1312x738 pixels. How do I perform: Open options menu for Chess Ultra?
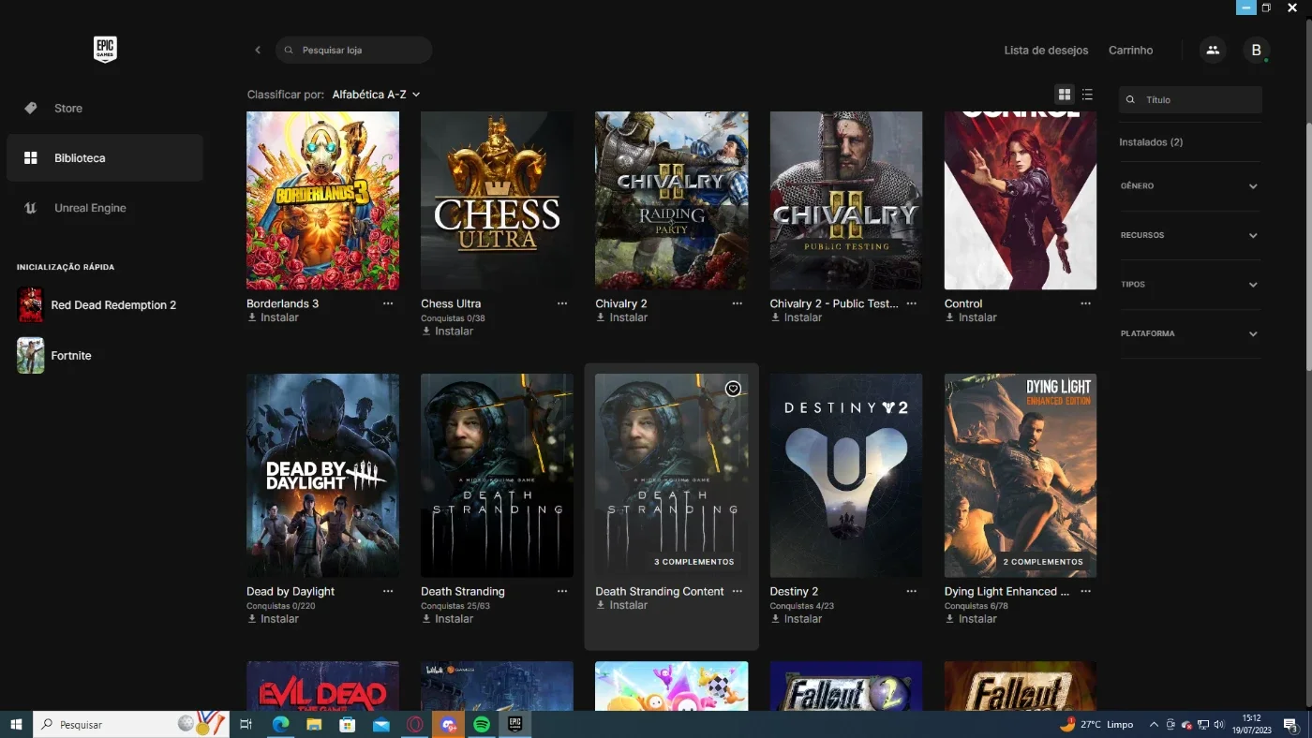point(562,303)
